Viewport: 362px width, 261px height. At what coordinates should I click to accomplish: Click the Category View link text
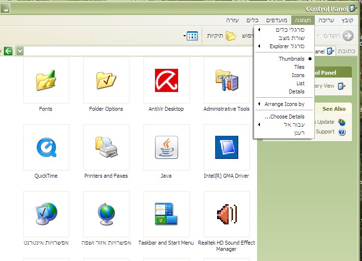(x=324, y=86)
